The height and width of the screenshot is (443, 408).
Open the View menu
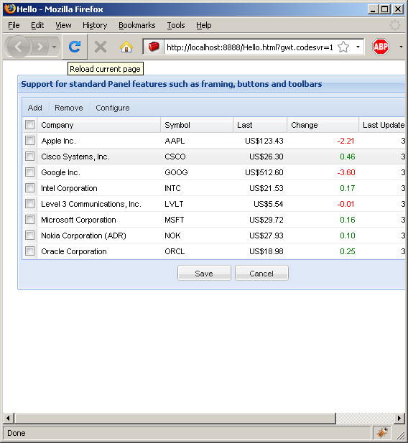click(63, 25)
